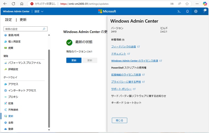
Task: Click 新着情報 (1) entry
Action: tap(118, 40)
